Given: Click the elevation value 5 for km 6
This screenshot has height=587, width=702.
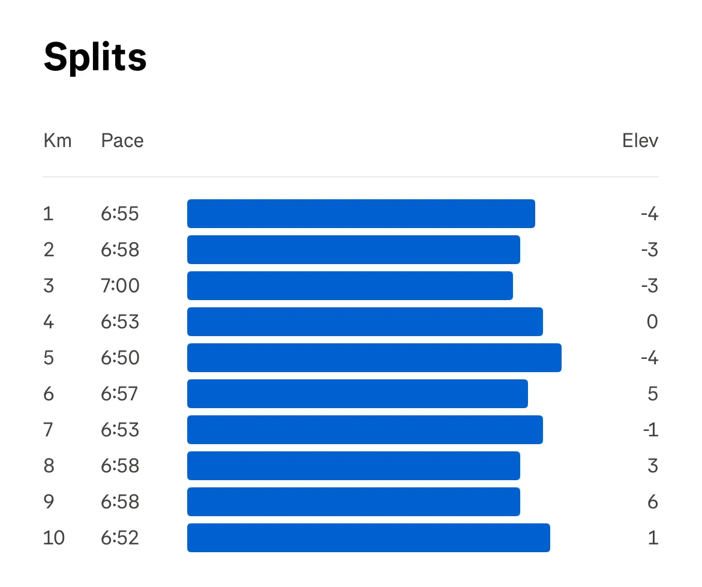Looking at the screenshot, I should coord(653,394).
